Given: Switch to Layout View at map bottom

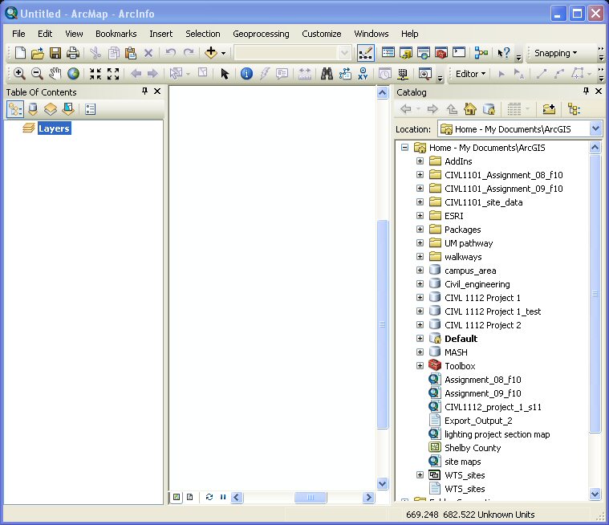Looking at the screenshot, I should click(189, 497).
